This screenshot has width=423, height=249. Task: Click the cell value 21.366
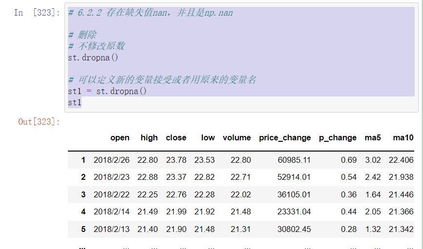click(x=401, y=212)
